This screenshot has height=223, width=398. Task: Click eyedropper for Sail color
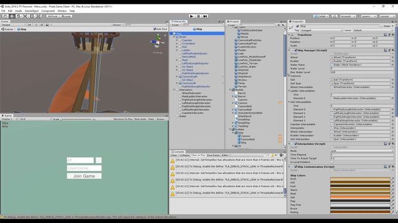[x=392, y=198]
